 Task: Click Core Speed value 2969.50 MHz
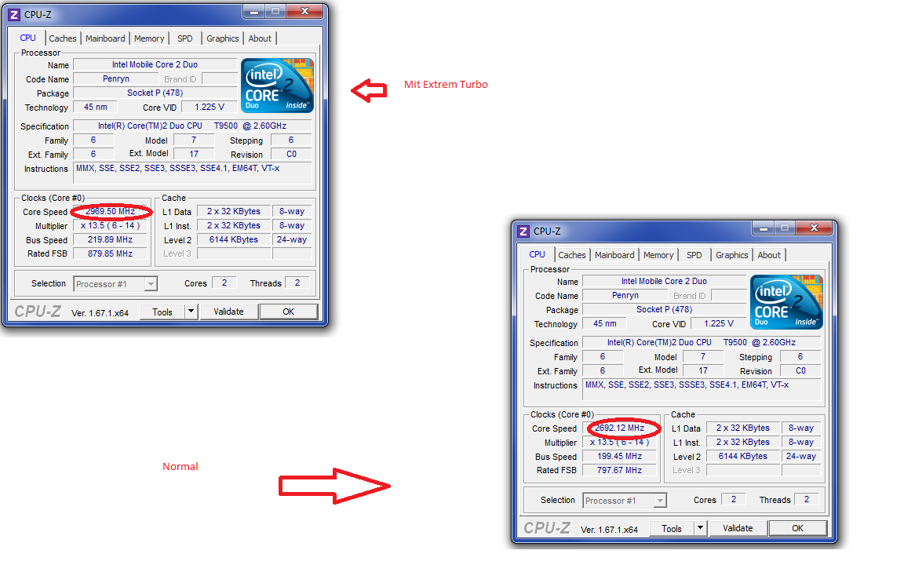point(110,212)
